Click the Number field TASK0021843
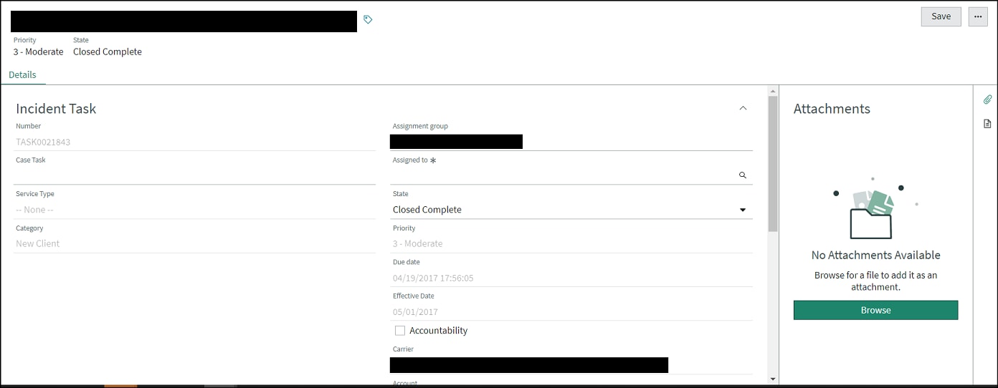 click(x=195, y=142)
